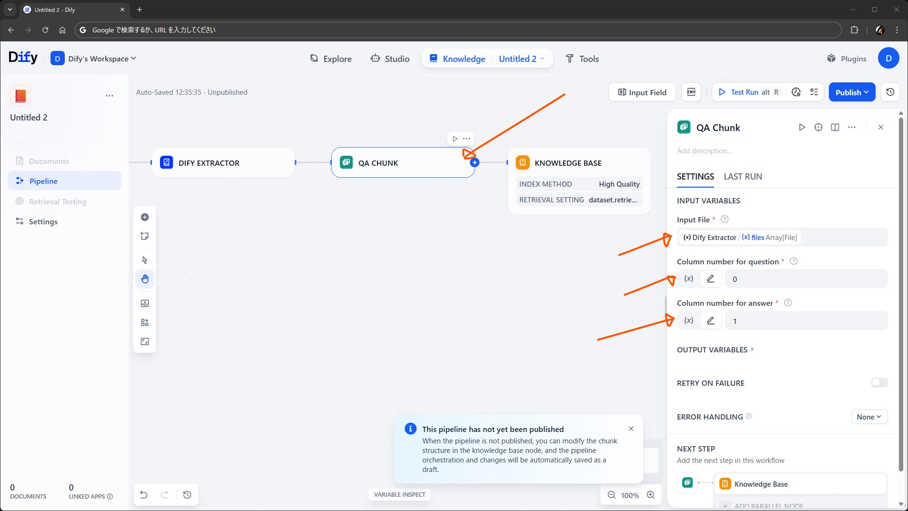Switch to the Last Run tab
The width and height of the screenshot is (908, 511).
(x=743, y=177)
